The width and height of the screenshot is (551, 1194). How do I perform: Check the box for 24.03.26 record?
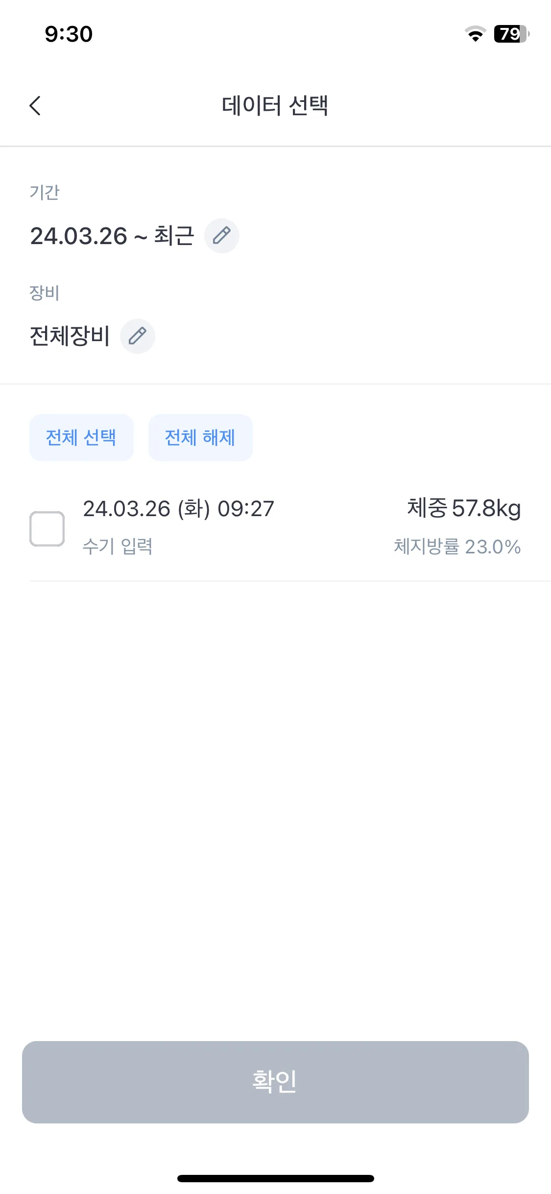pos(47,529)
